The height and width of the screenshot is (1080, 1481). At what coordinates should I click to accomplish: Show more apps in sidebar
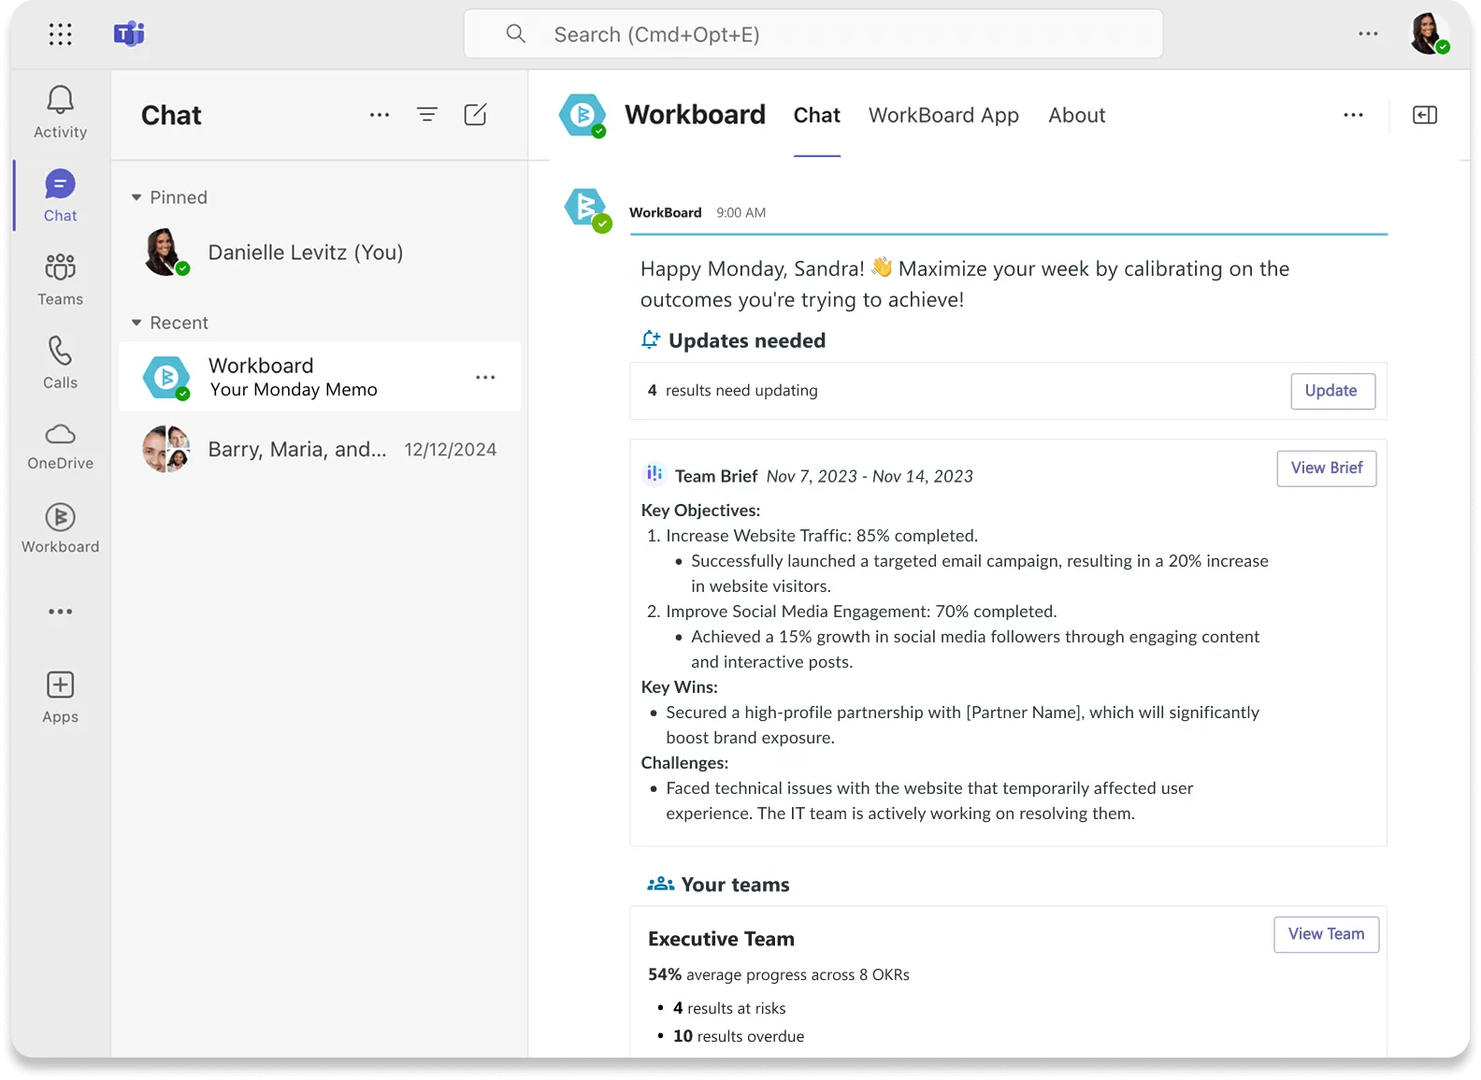60,612
